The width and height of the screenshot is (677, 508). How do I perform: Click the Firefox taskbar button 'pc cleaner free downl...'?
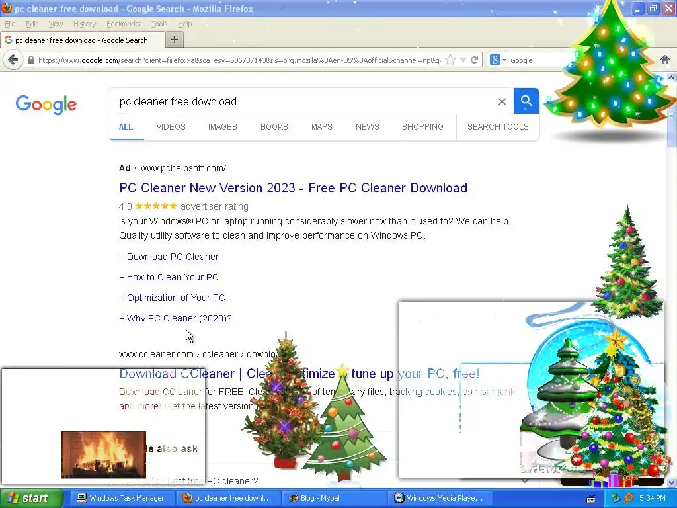(x=227, y=498)
